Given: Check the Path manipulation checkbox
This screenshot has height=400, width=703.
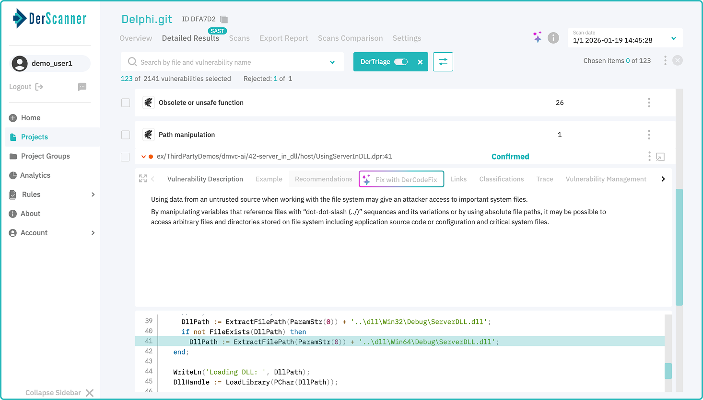Looking at the screenshot, I should (x=125, y=135).
